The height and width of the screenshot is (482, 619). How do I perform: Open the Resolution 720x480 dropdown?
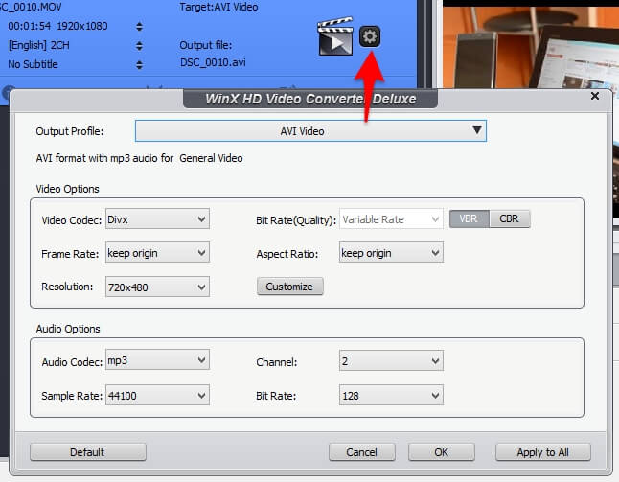(157, 287)
